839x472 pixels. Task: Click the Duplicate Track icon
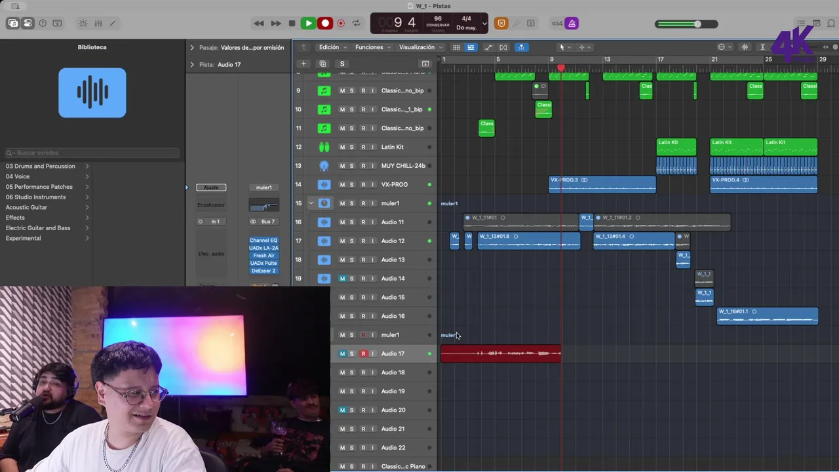tap(322, 64)
